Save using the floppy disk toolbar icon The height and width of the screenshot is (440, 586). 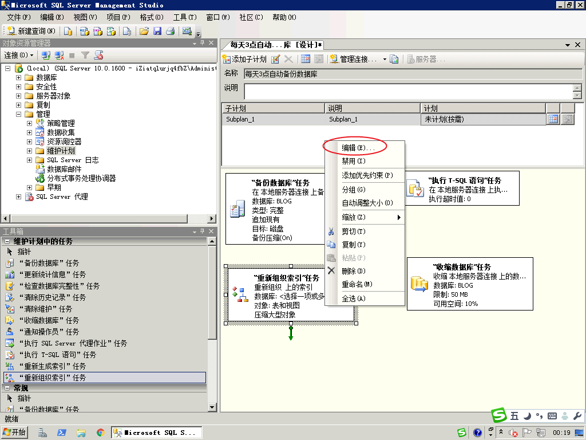157,31
